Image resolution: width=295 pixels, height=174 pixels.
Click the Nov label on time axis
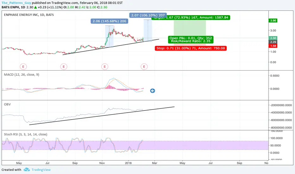[x=102, y=163]
